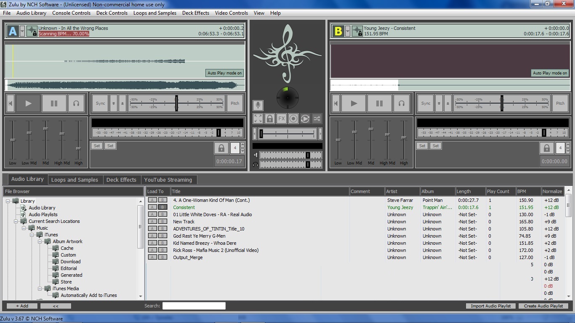Switch to the Loops and Samples tab
This screenshot has width=575, height=323.
[75, 179]
